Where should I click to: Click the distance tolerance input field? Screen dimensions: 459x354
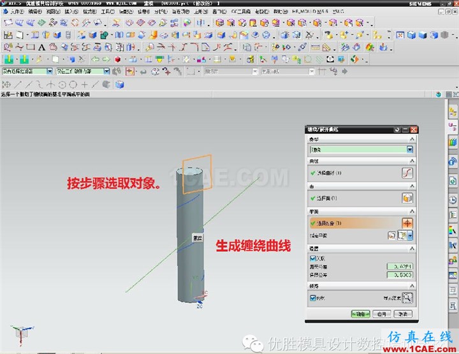point(400,267)
